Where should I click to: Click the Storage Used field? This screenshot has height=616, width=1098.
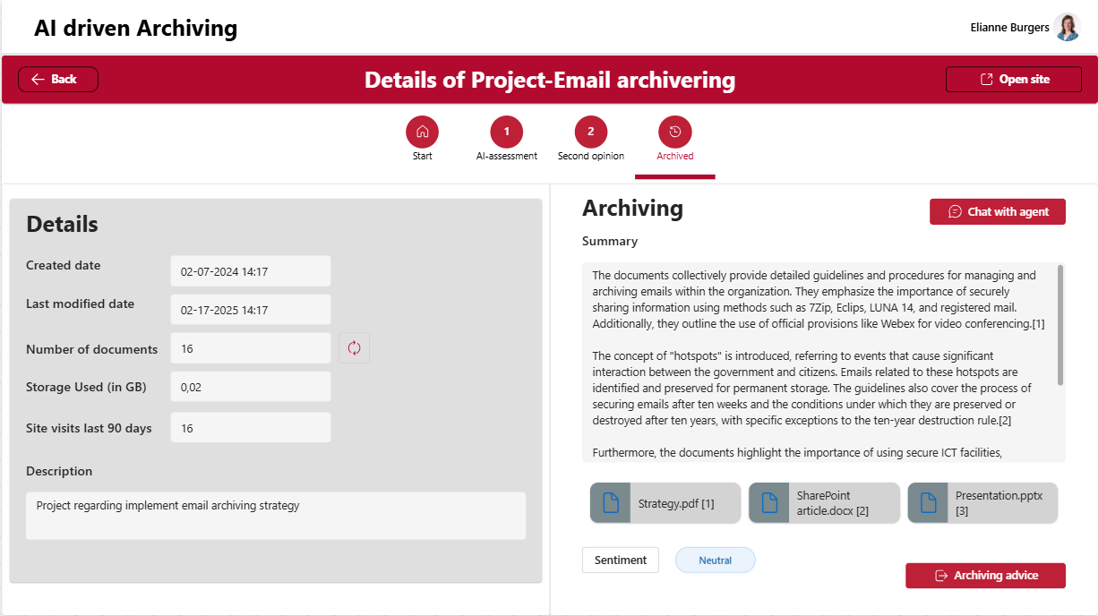(251, 387)
